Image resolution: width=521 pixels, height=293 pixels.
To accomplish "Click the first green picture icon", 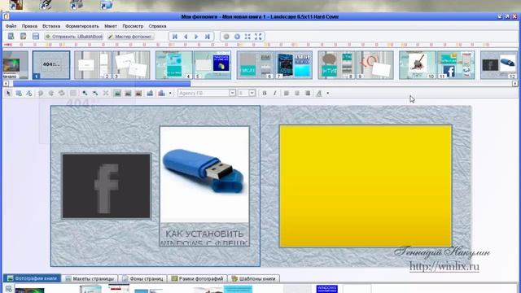I will pyautogui.click(x=117, y=94).
